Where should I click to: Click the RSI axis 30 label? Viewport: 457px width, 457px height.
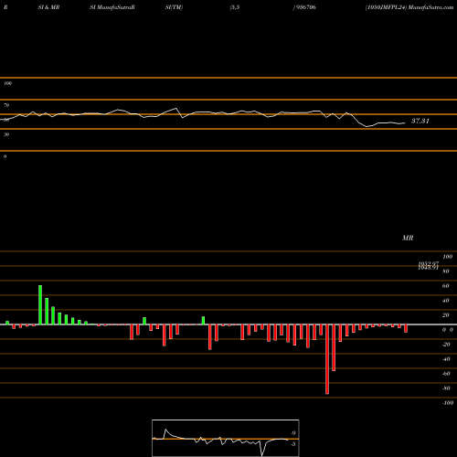click(6, 134)
